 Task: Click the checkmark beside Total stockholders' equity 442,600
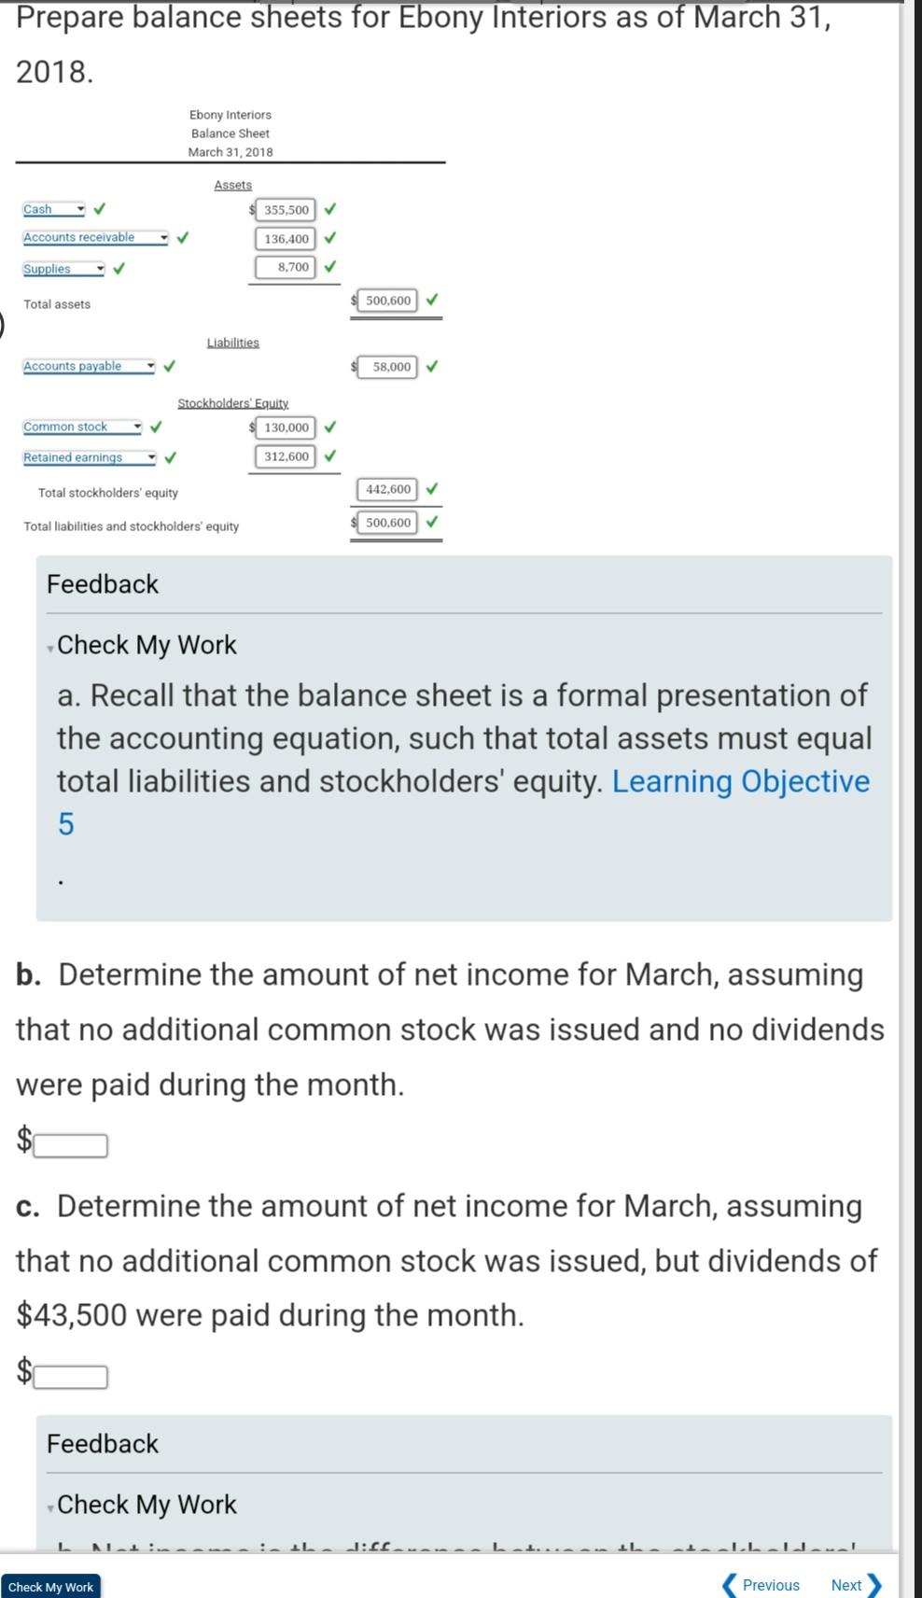430,489
